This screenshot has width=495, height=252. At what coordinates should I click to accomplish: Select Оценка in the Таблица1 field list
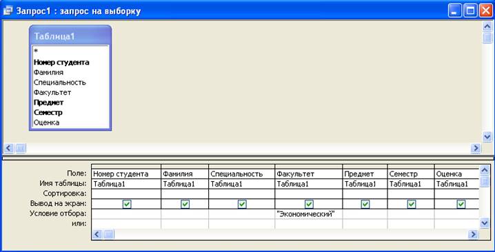[46, 123]
